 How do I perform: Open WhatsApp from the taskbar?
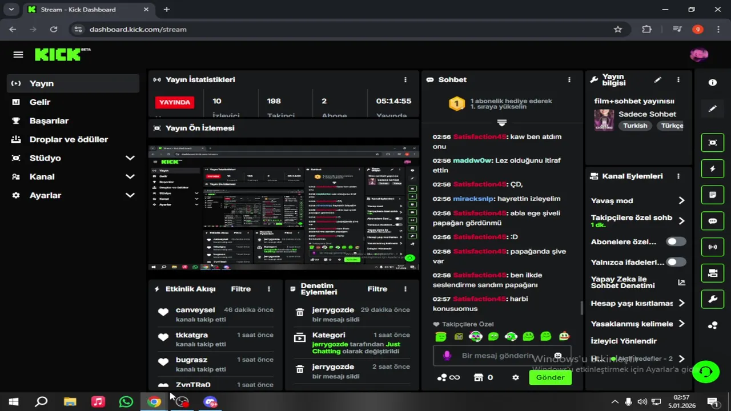(126, 402)
